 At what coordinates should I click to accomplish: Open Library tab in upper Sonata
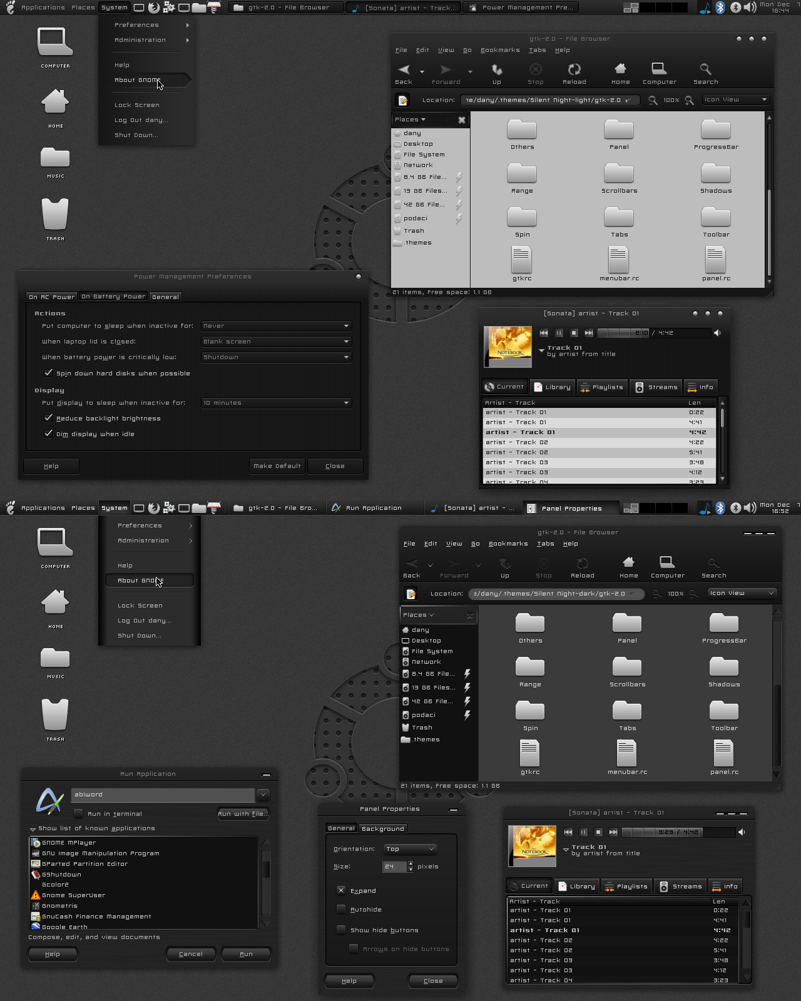point(553,387)
